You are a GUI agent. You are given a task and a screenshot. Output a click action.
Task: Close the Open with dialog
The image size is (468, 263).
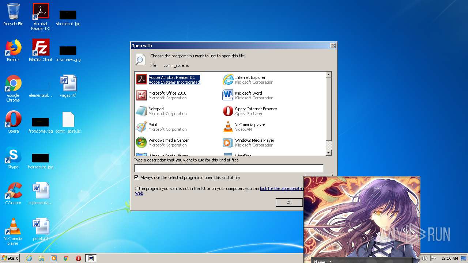[333, 46]
